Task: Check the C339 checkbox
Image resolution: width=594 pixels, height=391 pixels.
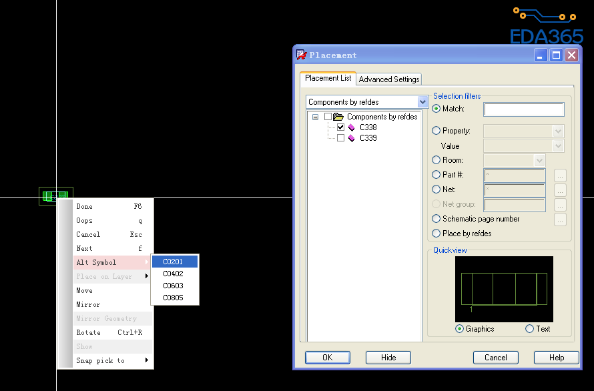Action: click(340, 138)
